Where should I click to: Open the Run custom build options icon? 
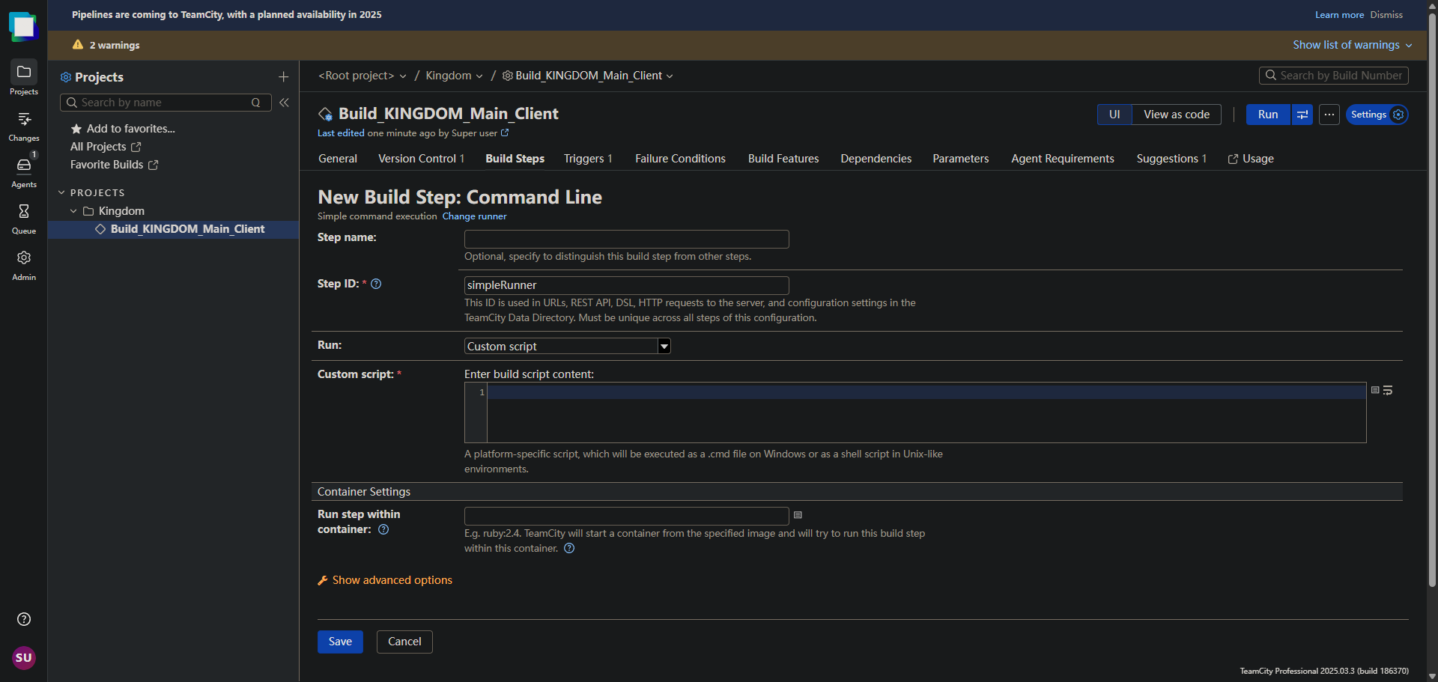[1302, 115]
